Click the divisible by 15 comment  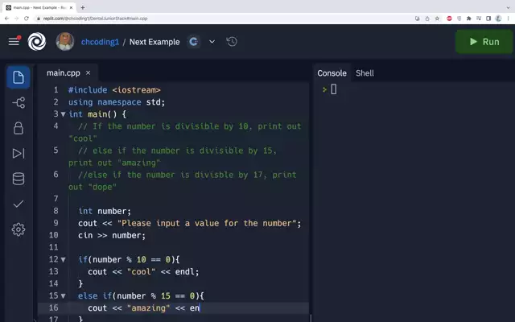click(x=173, y=157)
